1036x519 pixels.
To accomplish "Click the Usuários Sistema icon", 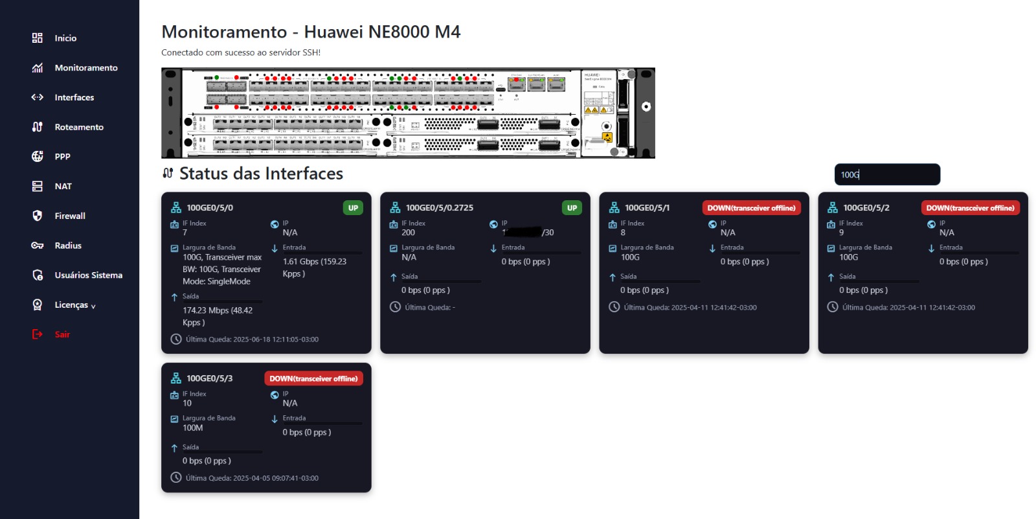I will pyautogui.click(x=38, y=275).
